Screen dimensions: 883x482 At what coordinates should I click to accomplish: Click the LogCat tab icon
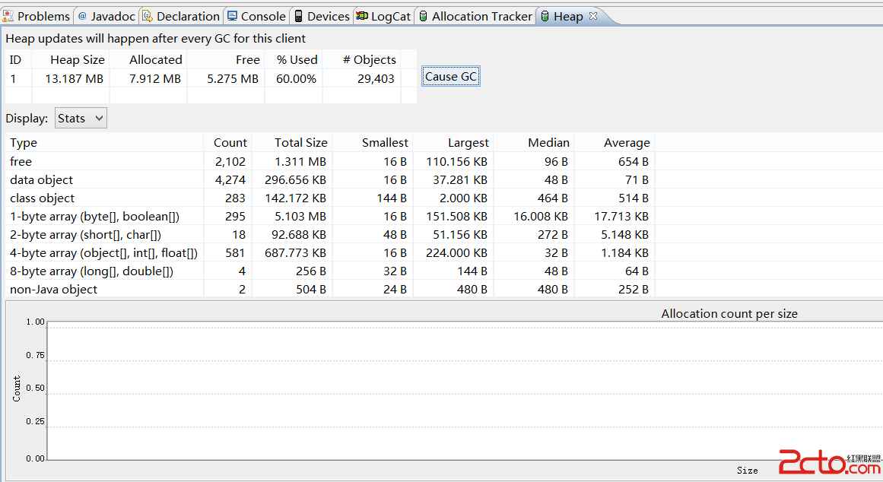362,16
